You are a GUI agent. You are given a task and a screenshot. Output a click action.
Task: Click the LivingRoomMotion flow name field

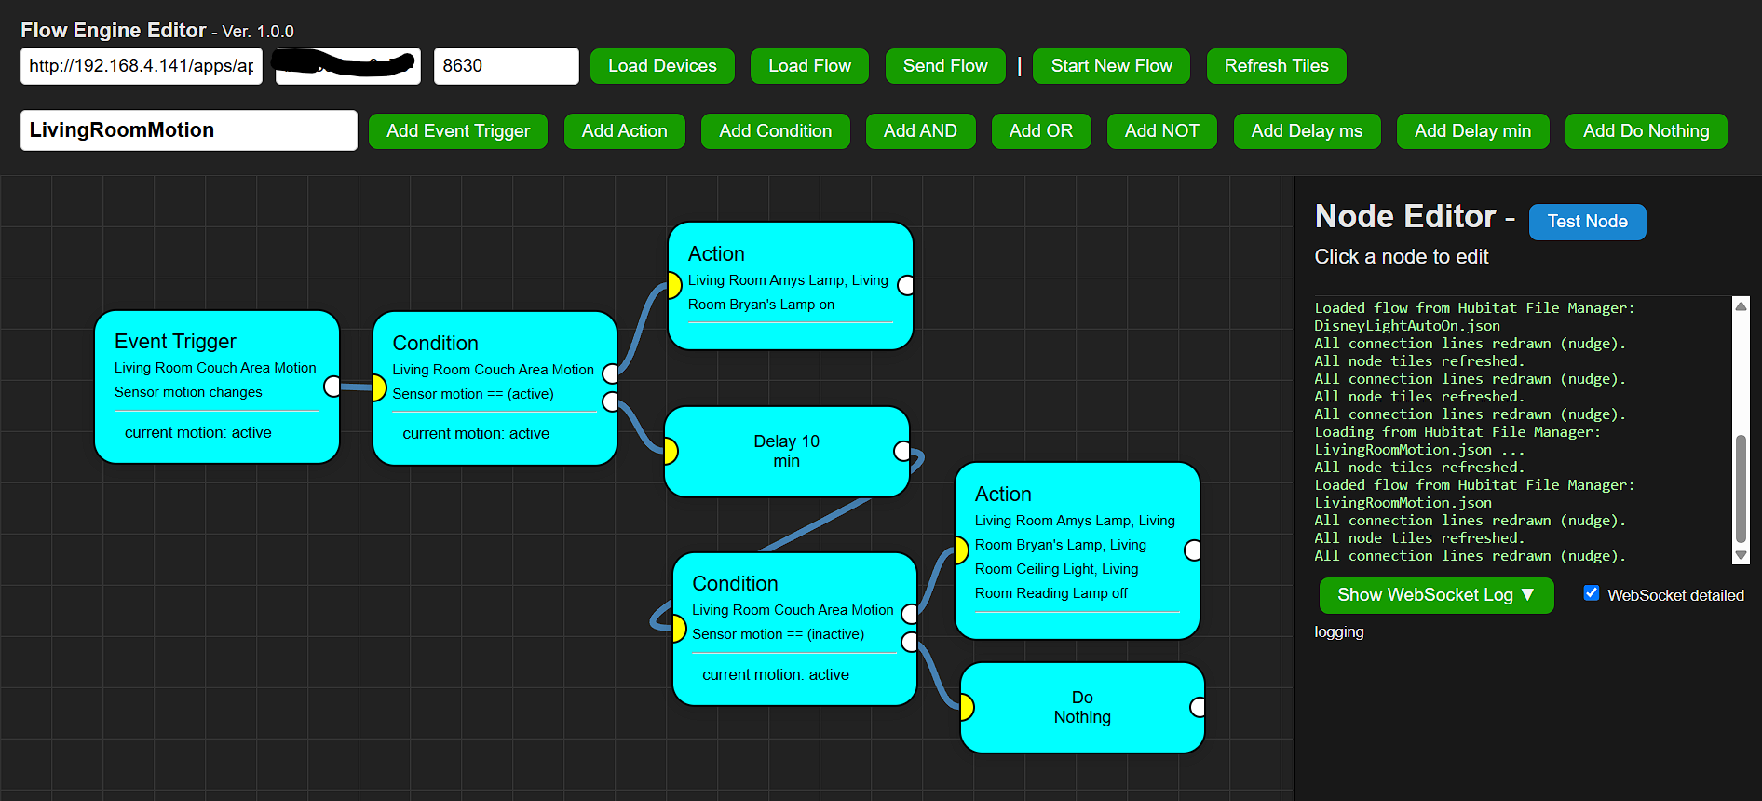189,130
